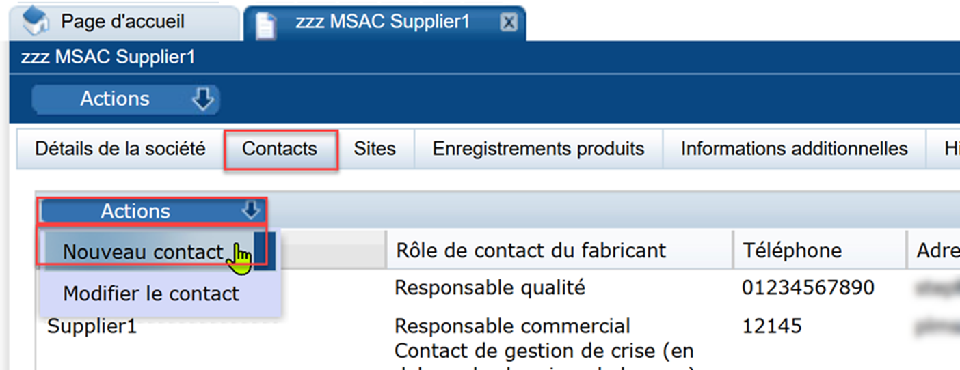Expand the Actions menu in Contacts panel
The height and width of the screenshot is (370, 960).
152,211
